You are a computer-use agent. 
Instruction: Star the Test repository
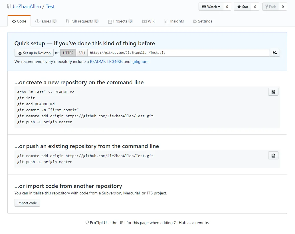pos(242,7)
